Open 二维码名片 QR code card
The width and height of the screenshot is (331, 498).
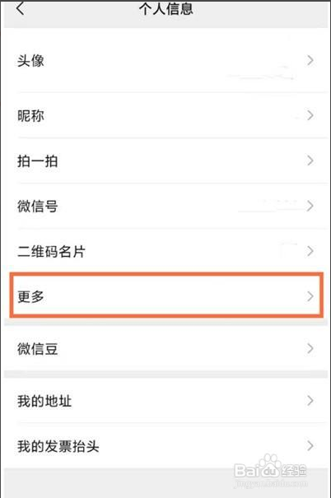click(x=165, y=251)
